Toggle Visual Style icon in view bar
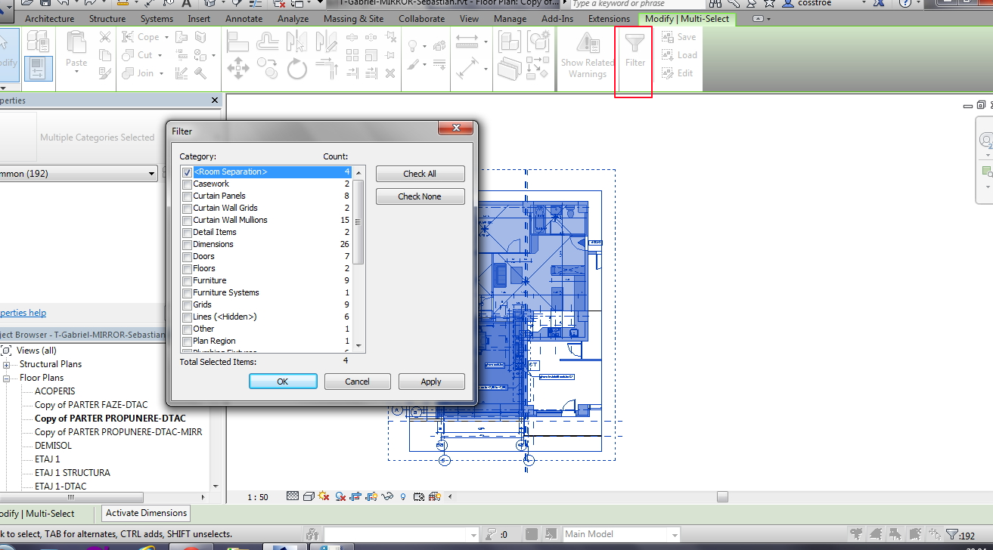Viewport: 993px width, 550px height. pyautogui.click(x=309, y=496)
